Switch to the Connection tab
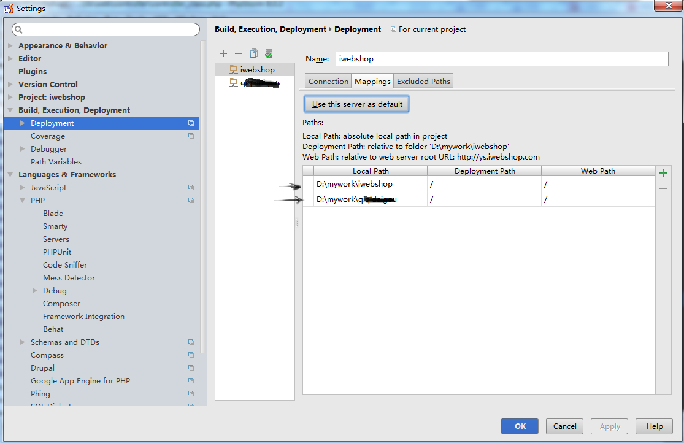Viewport: 684px width, 443px height. [328, 80]
